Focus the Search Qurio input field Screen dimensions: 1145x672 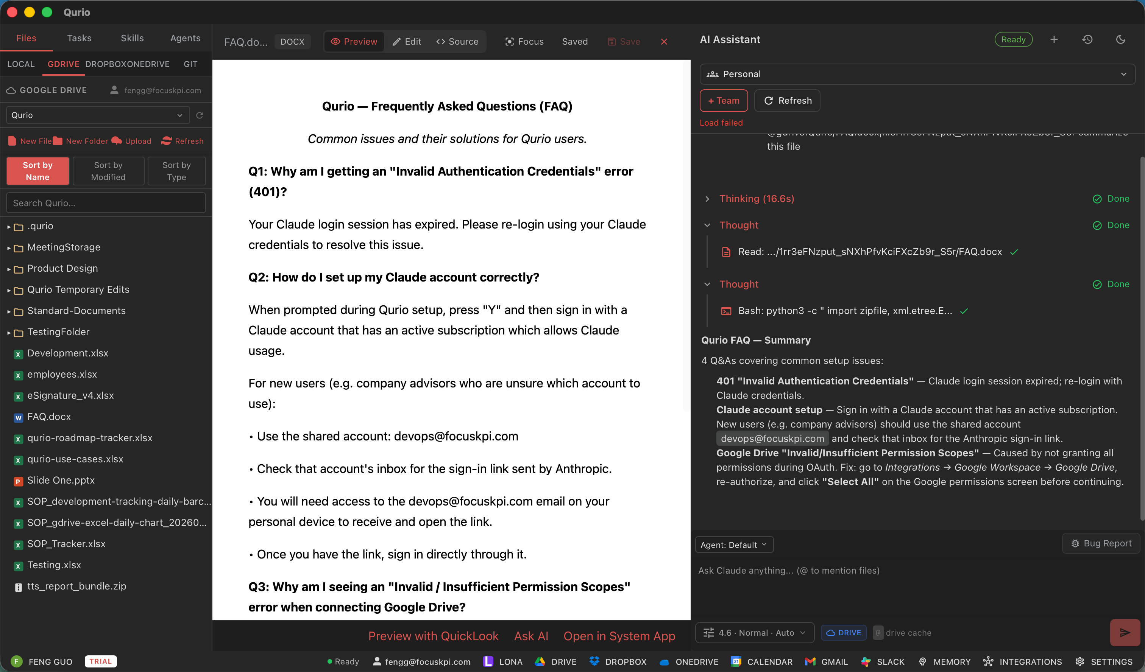coord(106,203)
